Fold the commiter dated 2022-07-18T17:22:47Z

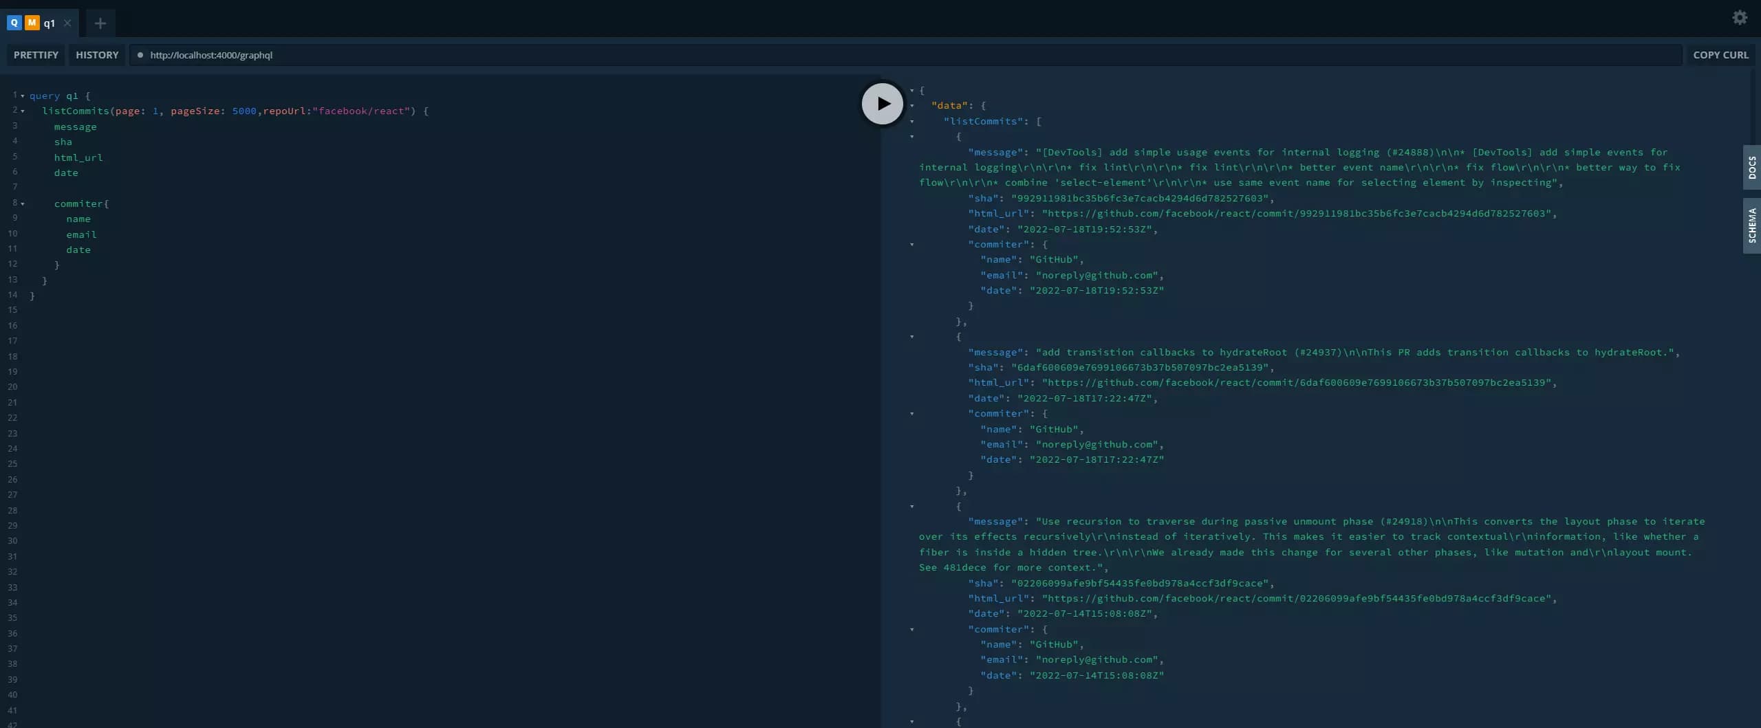912,414
